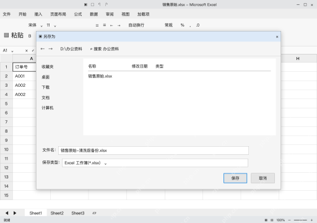Switch to the 加载项 (Add-ins) ribbon tab
The image size is (317, 223).
click(x=143, y=14)
